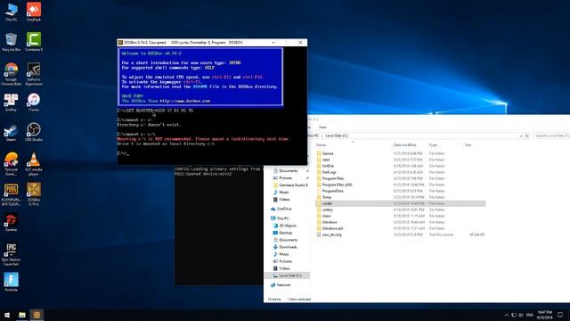This screenshot has height=321, width=570.
Task: Select the Program Files folder row
Action: (x=400, y=178)
